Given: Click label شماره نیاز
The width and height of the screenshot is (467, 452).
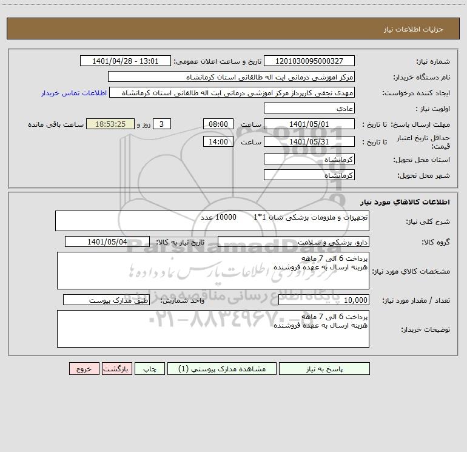Looking at the screenshot, I should (433, 62).
